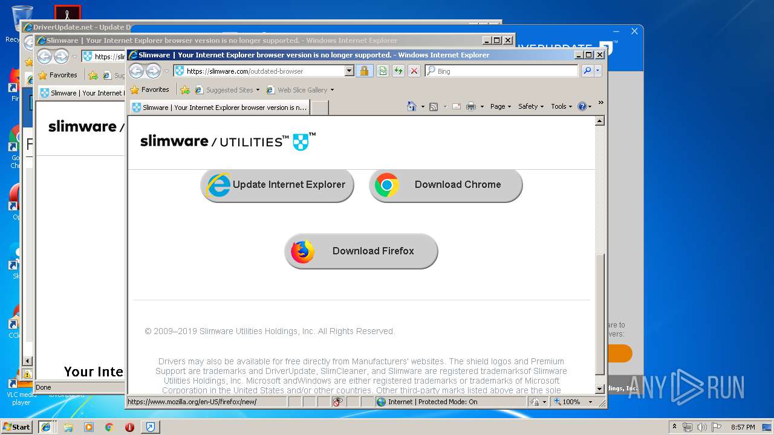Screen dimensions: 774x435
Task: Expand the Home button dropdown arrow
Action: (x=423, y=106)
